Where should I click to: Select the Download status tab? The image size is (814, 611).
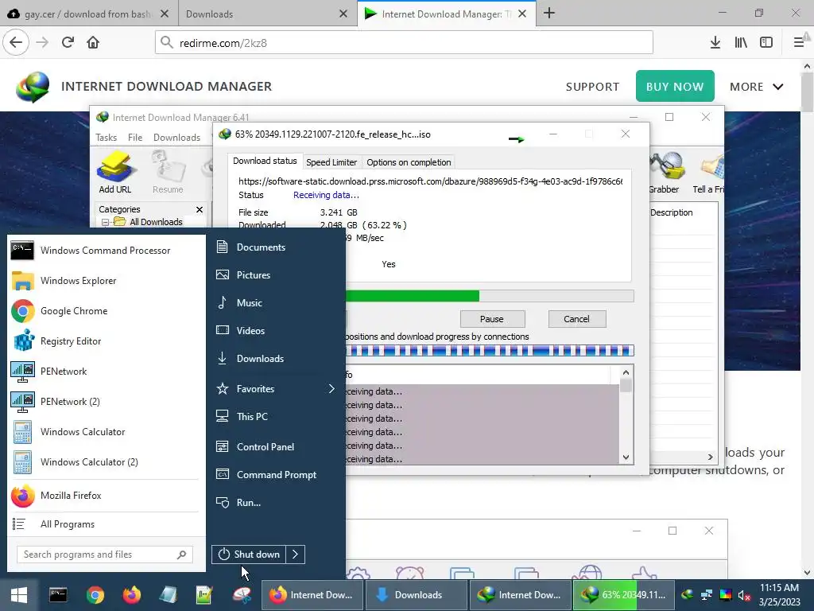click(x=265, y=161)
